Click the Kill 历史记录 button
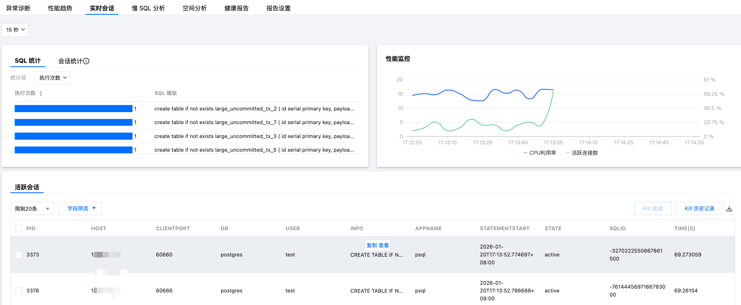The image size is (741, 305). [x=699, y=209]
